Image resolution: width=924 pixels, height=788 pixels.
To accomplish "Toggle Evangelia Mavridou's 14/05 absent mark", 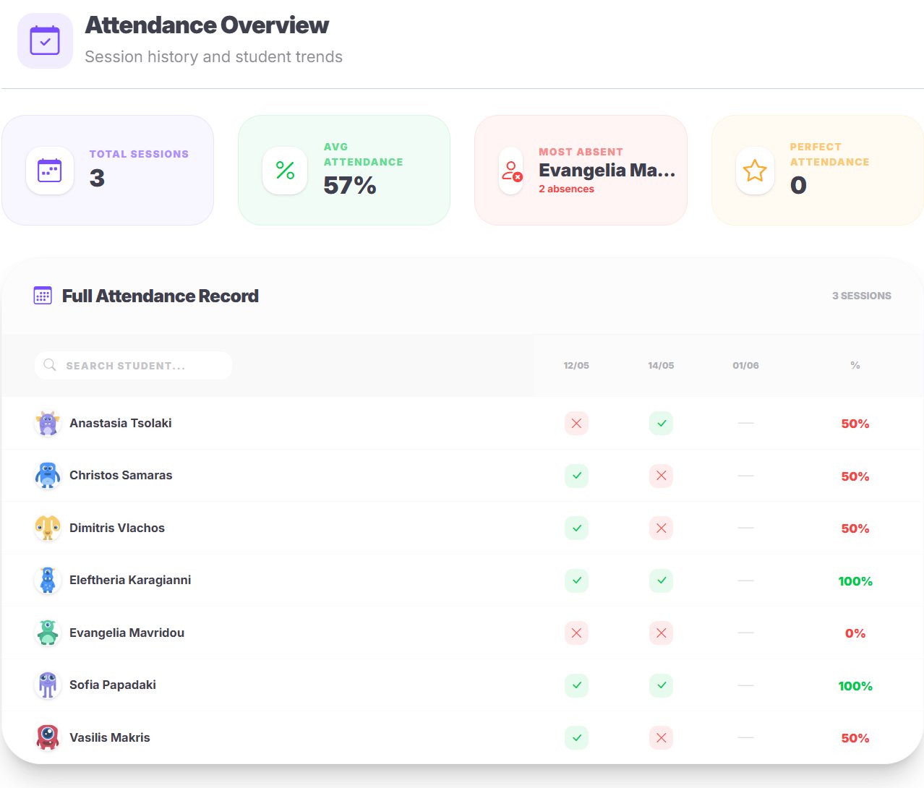I will [x=661, y=633].
